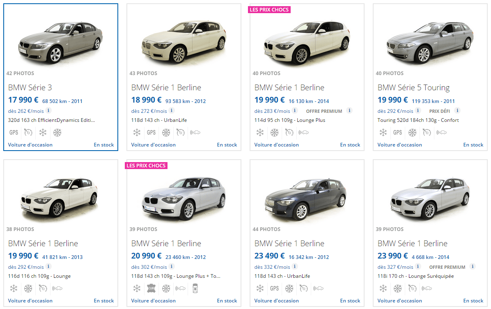Click GPS icon on 23 490 € card
Image resolution: width=491 pixels, height=309 pixels.
[x=274, y=288]
